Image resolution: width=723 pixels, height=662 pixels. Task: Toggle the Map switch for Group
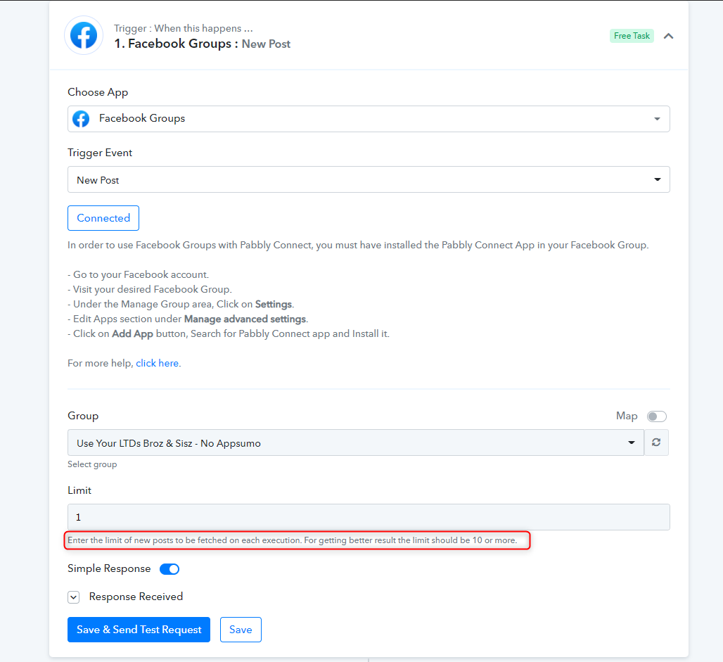656,416
